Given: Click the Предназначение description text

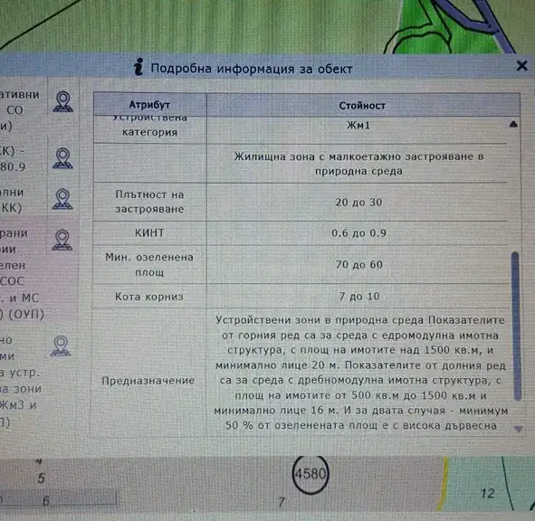Looking at the screenshot, I should (360, 373).
